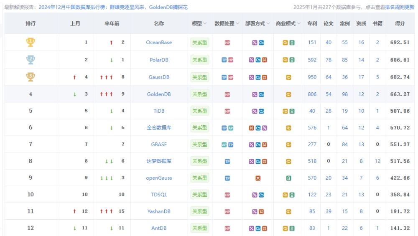The width and height of the screenshot is (418, 236).
Task: Click the 得分 column header
Action: (400, 23)
